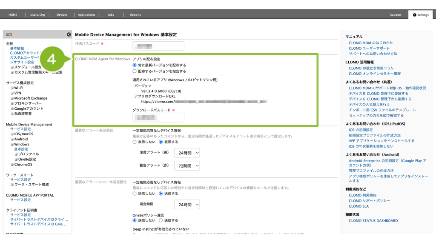The image size is (436, 245).
Task: Collapse the 設定 sidebar panel arrow
Action: (69, 34)
